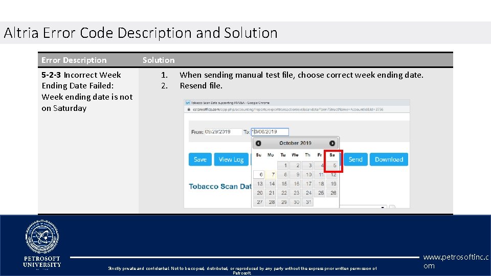Select October 29 in the calendar

[283, 202]
